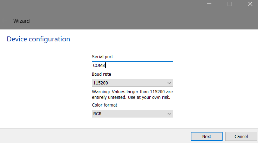
Task: Click the Baud rate label
Action: 101,74
